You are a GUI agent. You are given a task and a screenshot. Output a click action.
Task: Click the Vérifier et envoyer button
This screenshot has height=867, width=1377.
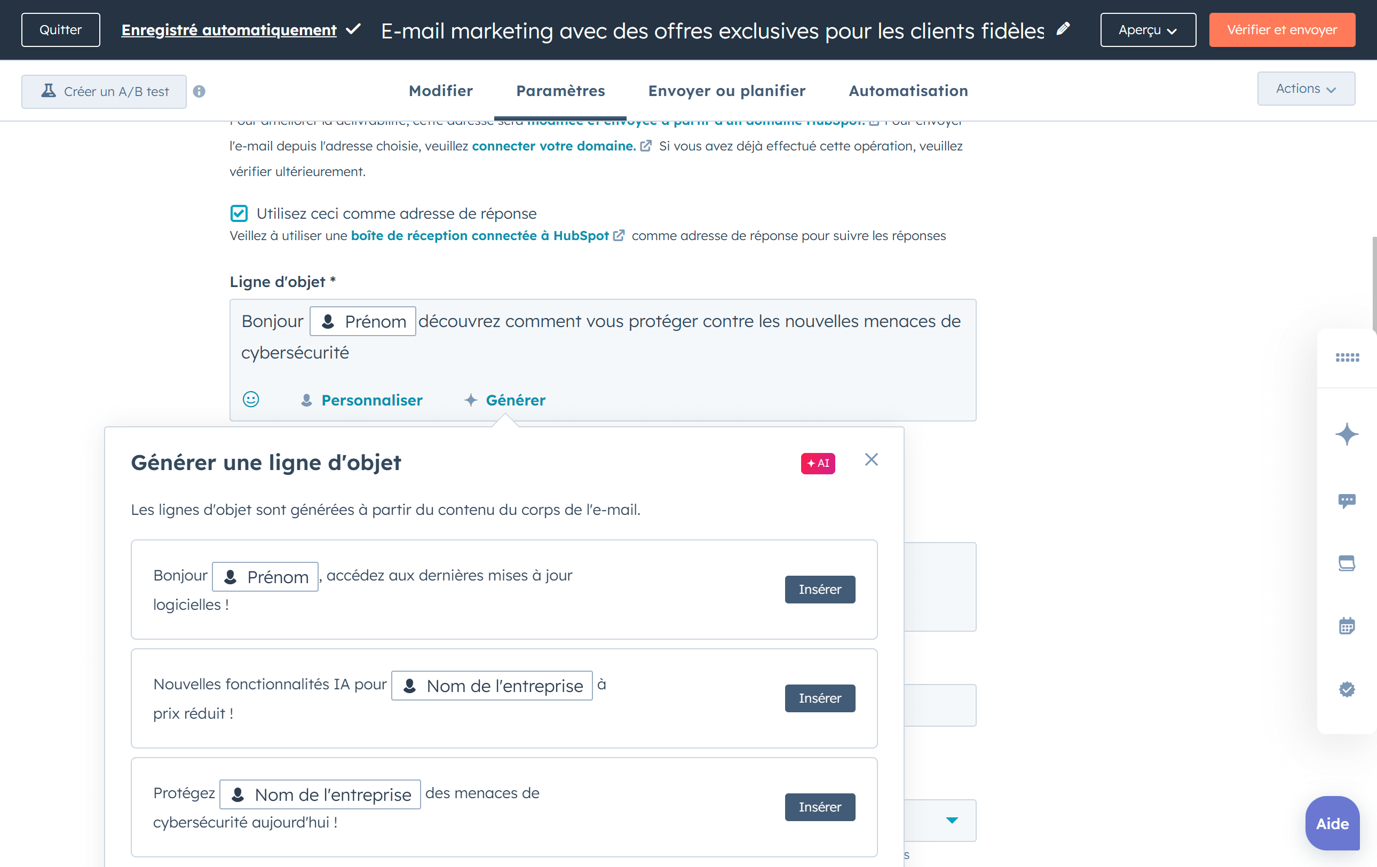tap(1281, 30)
